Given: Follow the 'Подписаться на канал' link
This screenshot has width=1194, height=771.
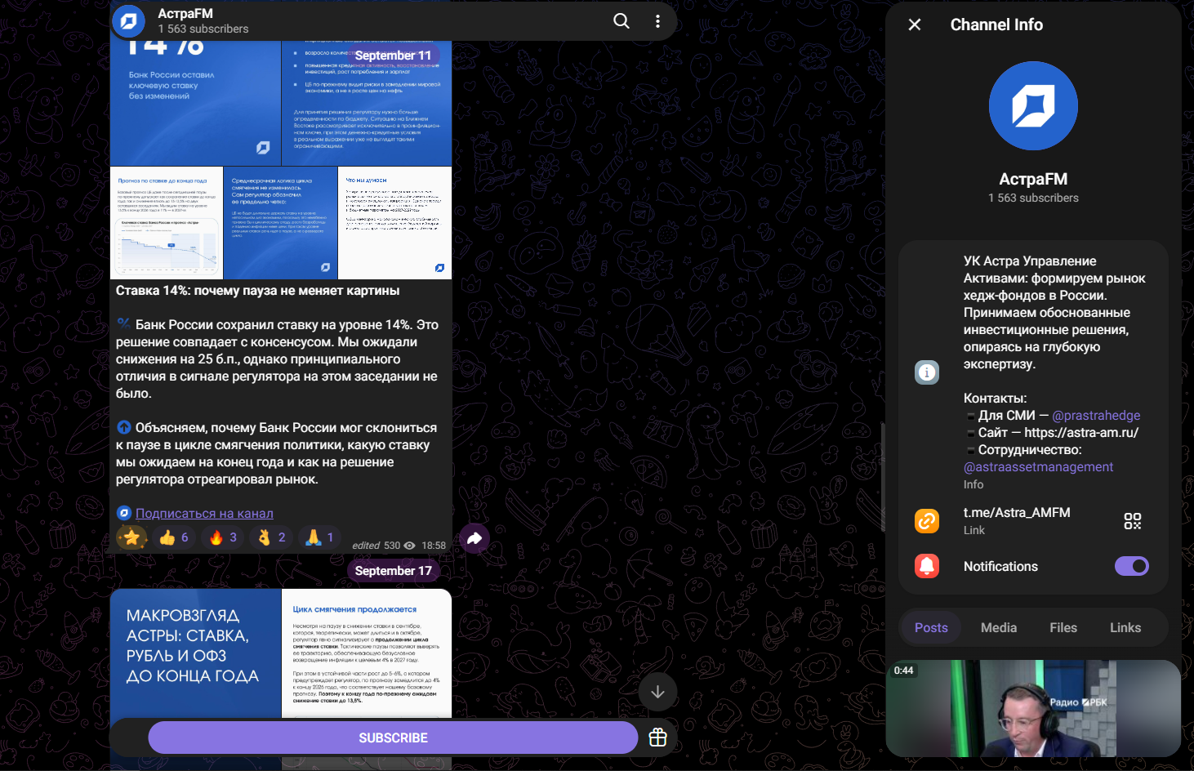Looking at the screenshot, I should click(x=204, y=513).
